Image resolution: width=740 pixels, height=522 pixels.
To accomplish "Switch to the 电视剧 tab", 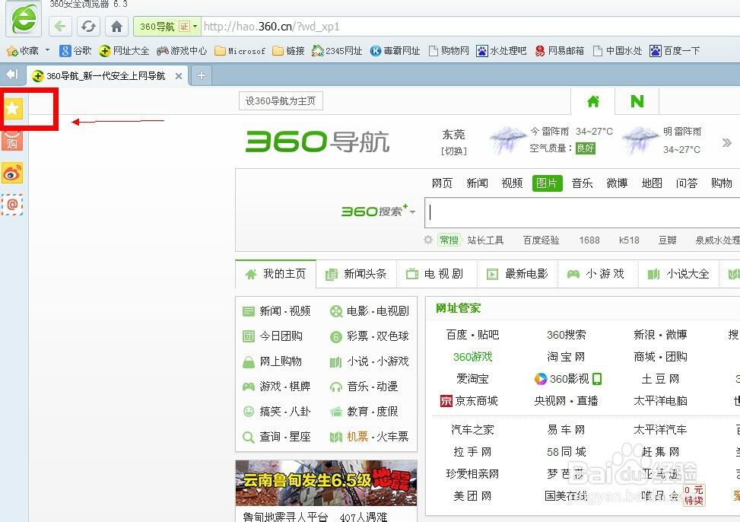I will click(x=437, y=273).
